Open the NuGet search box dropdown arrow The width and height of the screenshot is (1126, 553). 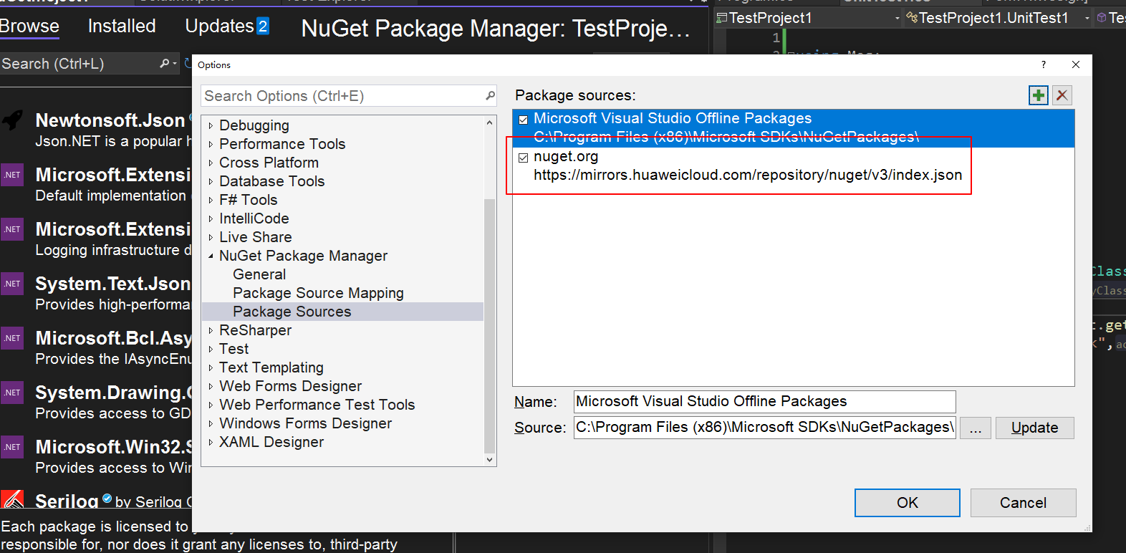(x=175, y=64)
